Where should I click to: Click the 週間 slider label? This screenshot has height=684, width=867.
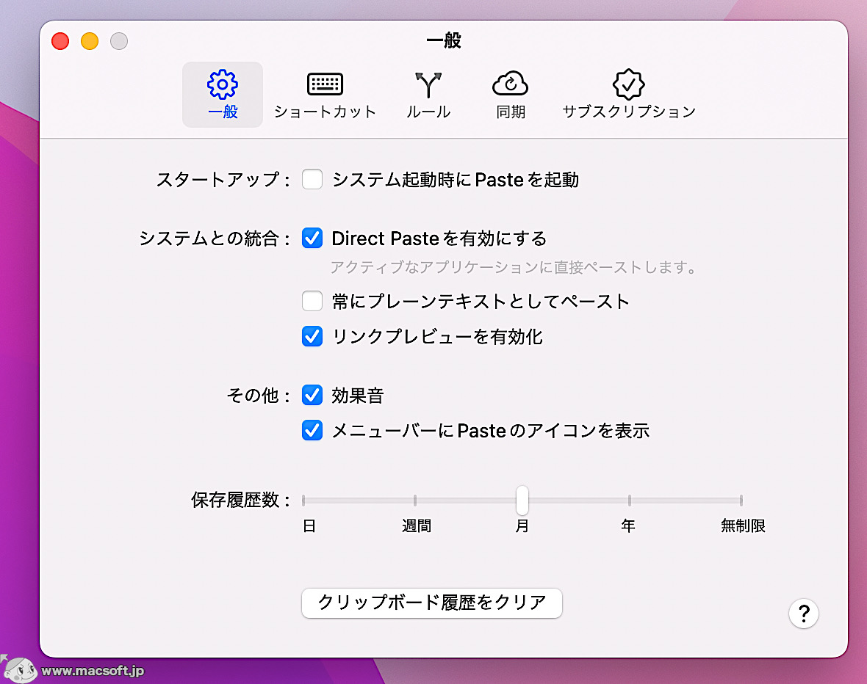click(x=417, y=525)
